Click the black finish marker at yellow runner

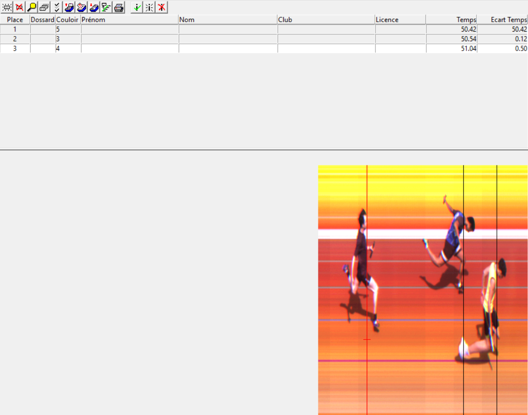[x=497, y=290]
